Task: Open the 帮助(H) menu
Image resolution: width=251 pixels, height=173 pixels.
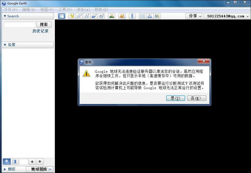Action: (x=101, y=10)
